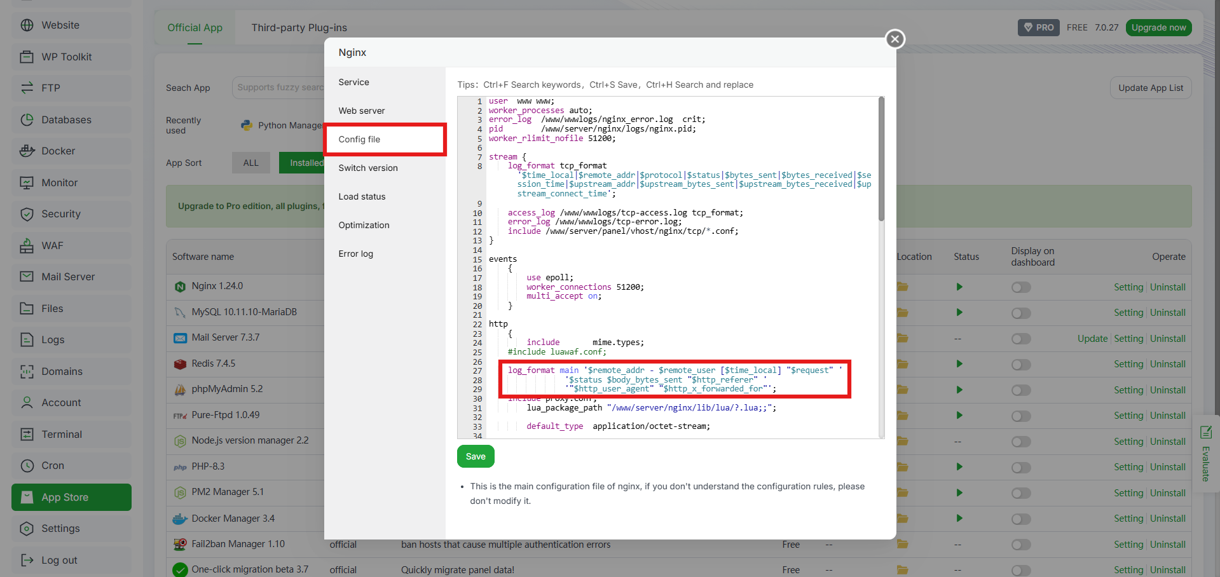Select Service in Nginx dialog menu
Image resolution: width=1220 pixels, height=577 pixels.
385,82
